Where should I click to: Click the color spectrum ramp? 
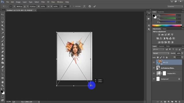click(167, 26)
